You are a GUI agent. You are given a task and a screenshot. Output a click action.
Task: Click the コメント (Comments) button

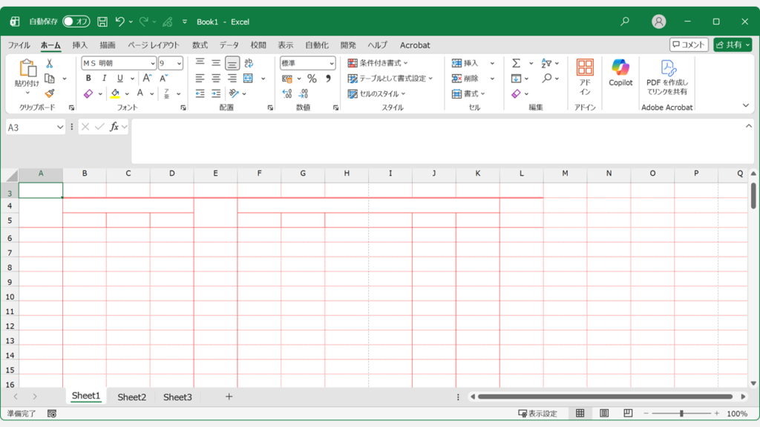click(x=689, y=45)
